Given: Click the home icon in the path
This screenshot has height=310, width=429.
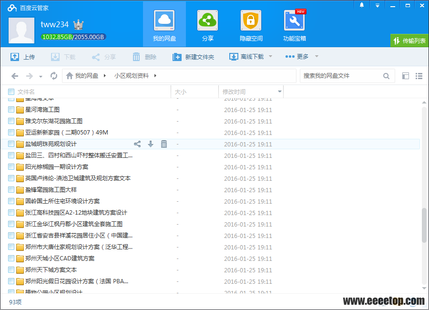Looking at the screenshot, I should coord(70,75).
